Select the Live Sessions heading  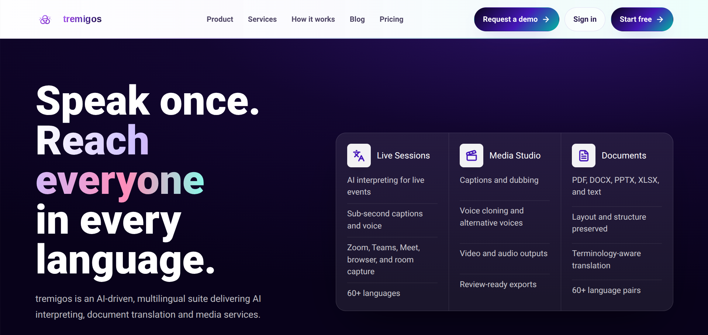403,156
